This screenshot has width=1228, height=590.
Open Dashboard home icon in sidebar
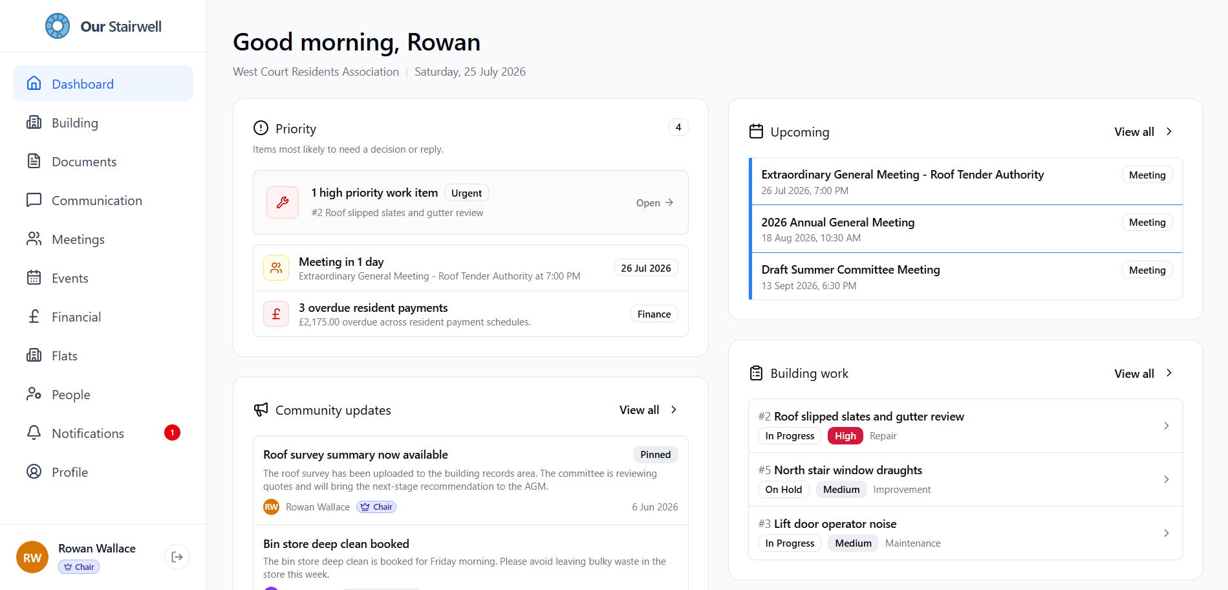point(34,83)
